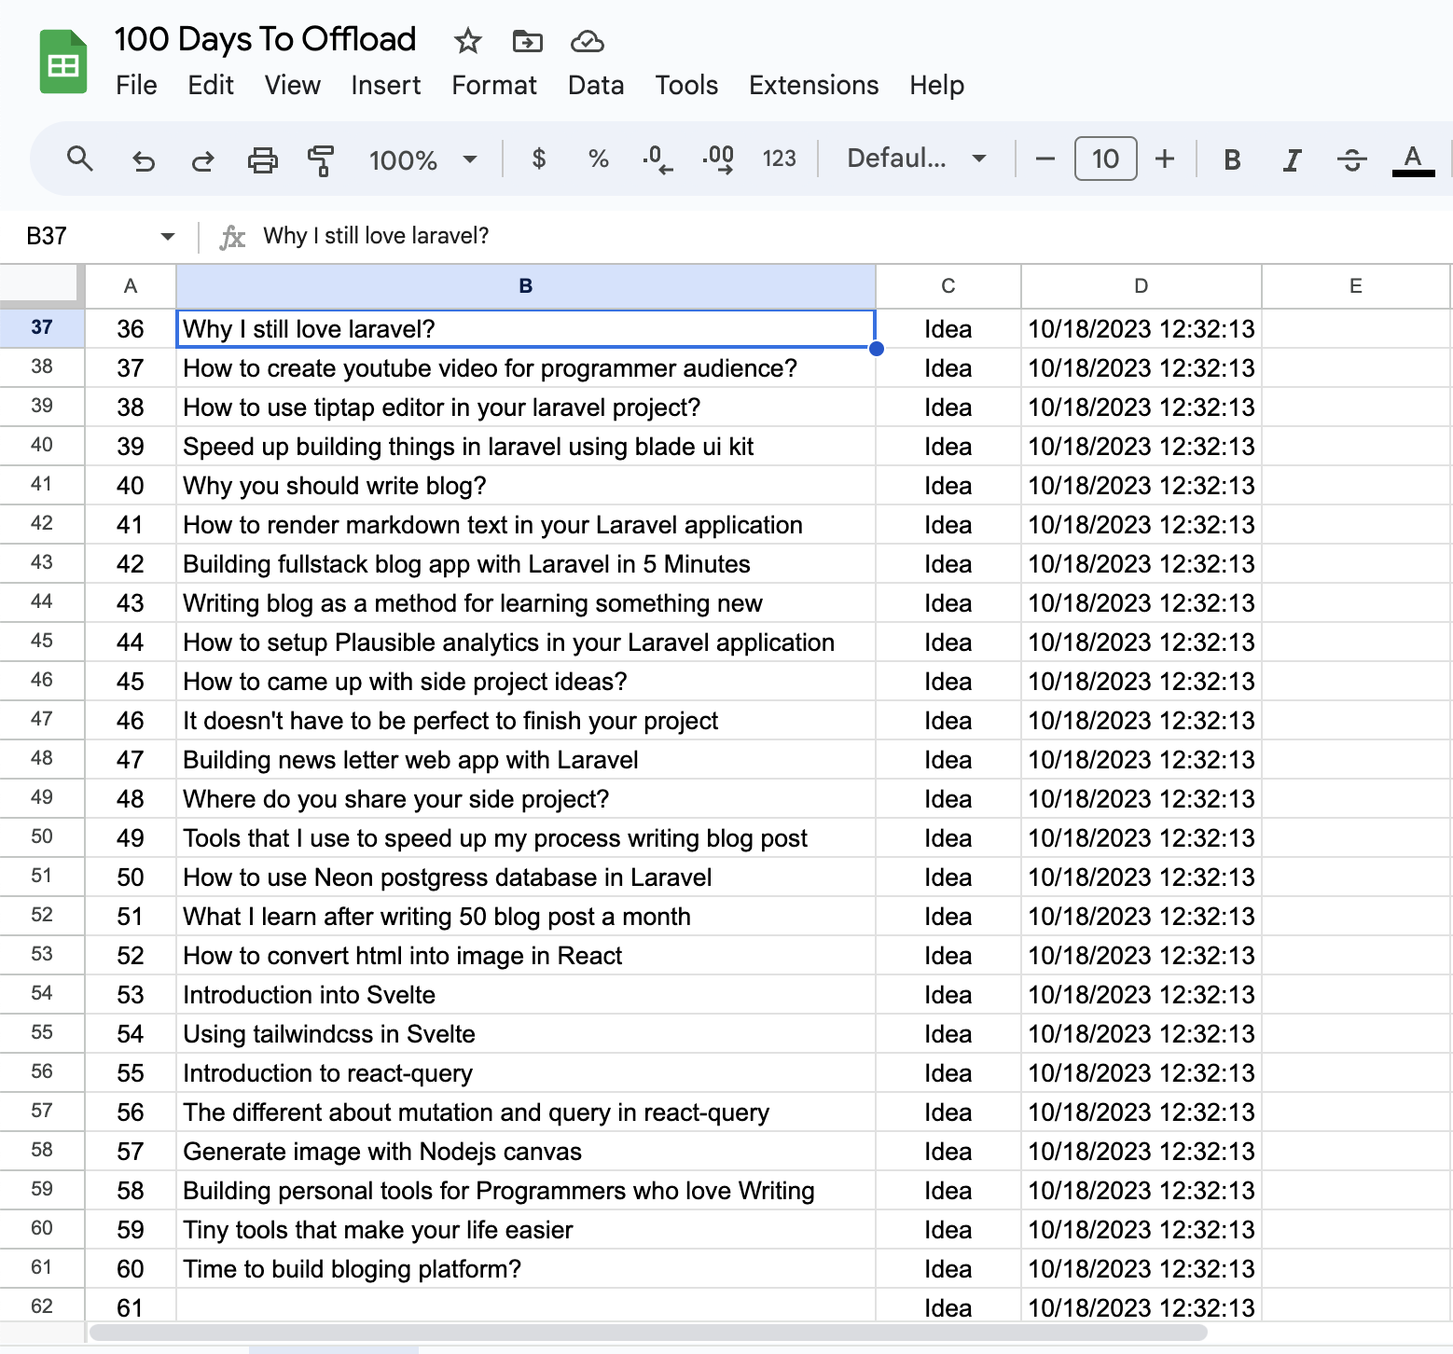Viewport: 1453px width, 1354px height.
Task: Open the File menu
Action: point(136,86)
